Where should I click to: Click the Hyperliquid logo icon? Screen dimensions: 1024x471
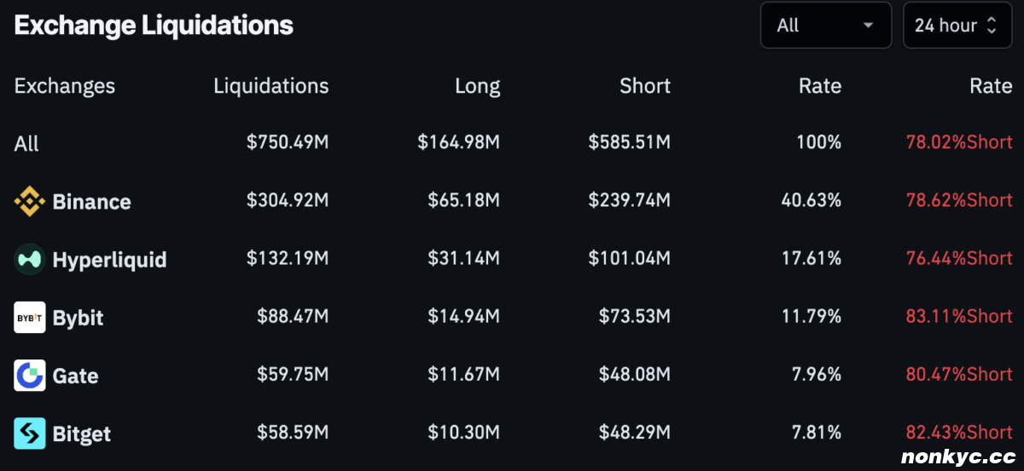click(30, 260)
